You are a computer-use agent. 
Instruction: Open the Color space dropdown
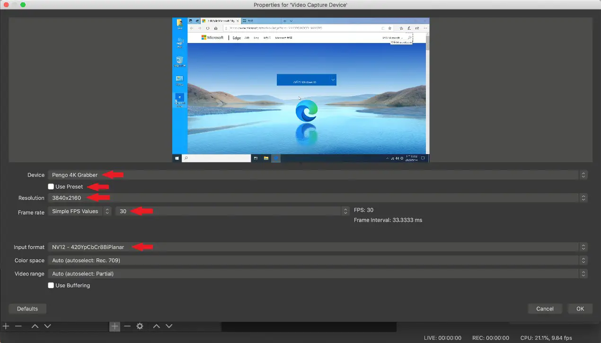point(318,260)
